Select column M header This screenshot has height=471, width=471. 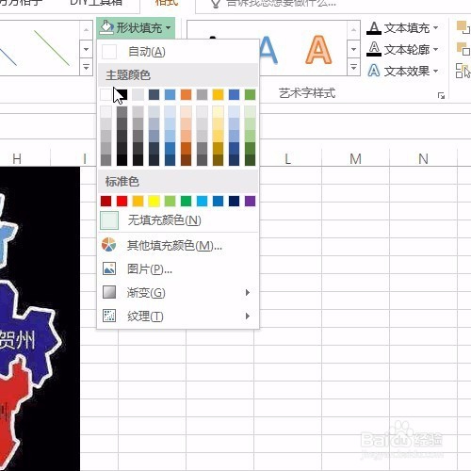click(355, 158)
